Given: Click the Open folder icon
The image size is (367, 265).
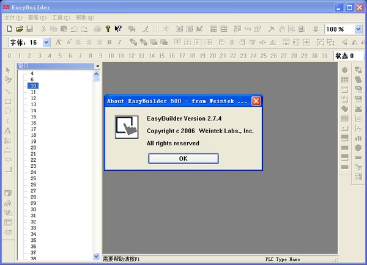Looking at the screenshot, I should click(x=20, y=29).
